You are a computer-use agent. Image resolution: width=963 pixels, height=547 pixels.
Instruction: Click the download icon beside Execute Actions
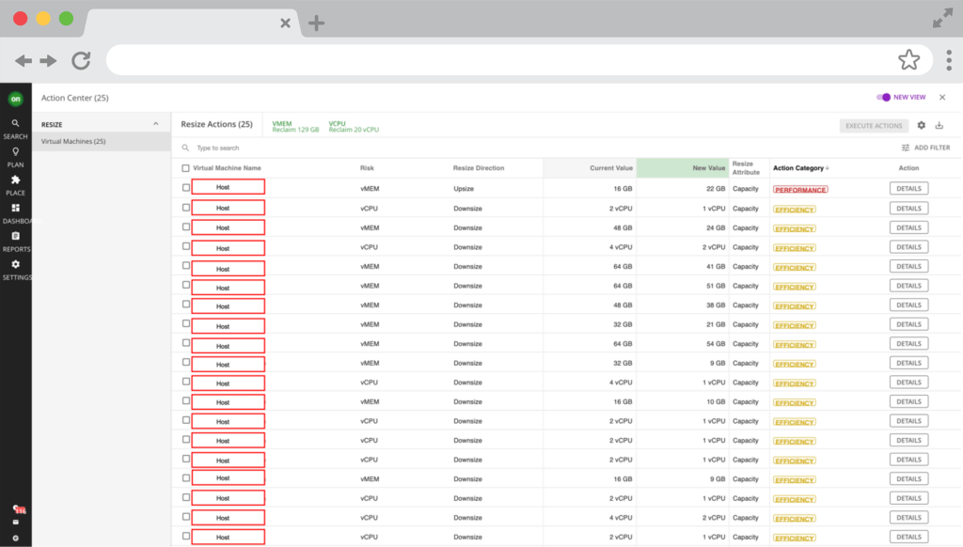pos(939,125)
